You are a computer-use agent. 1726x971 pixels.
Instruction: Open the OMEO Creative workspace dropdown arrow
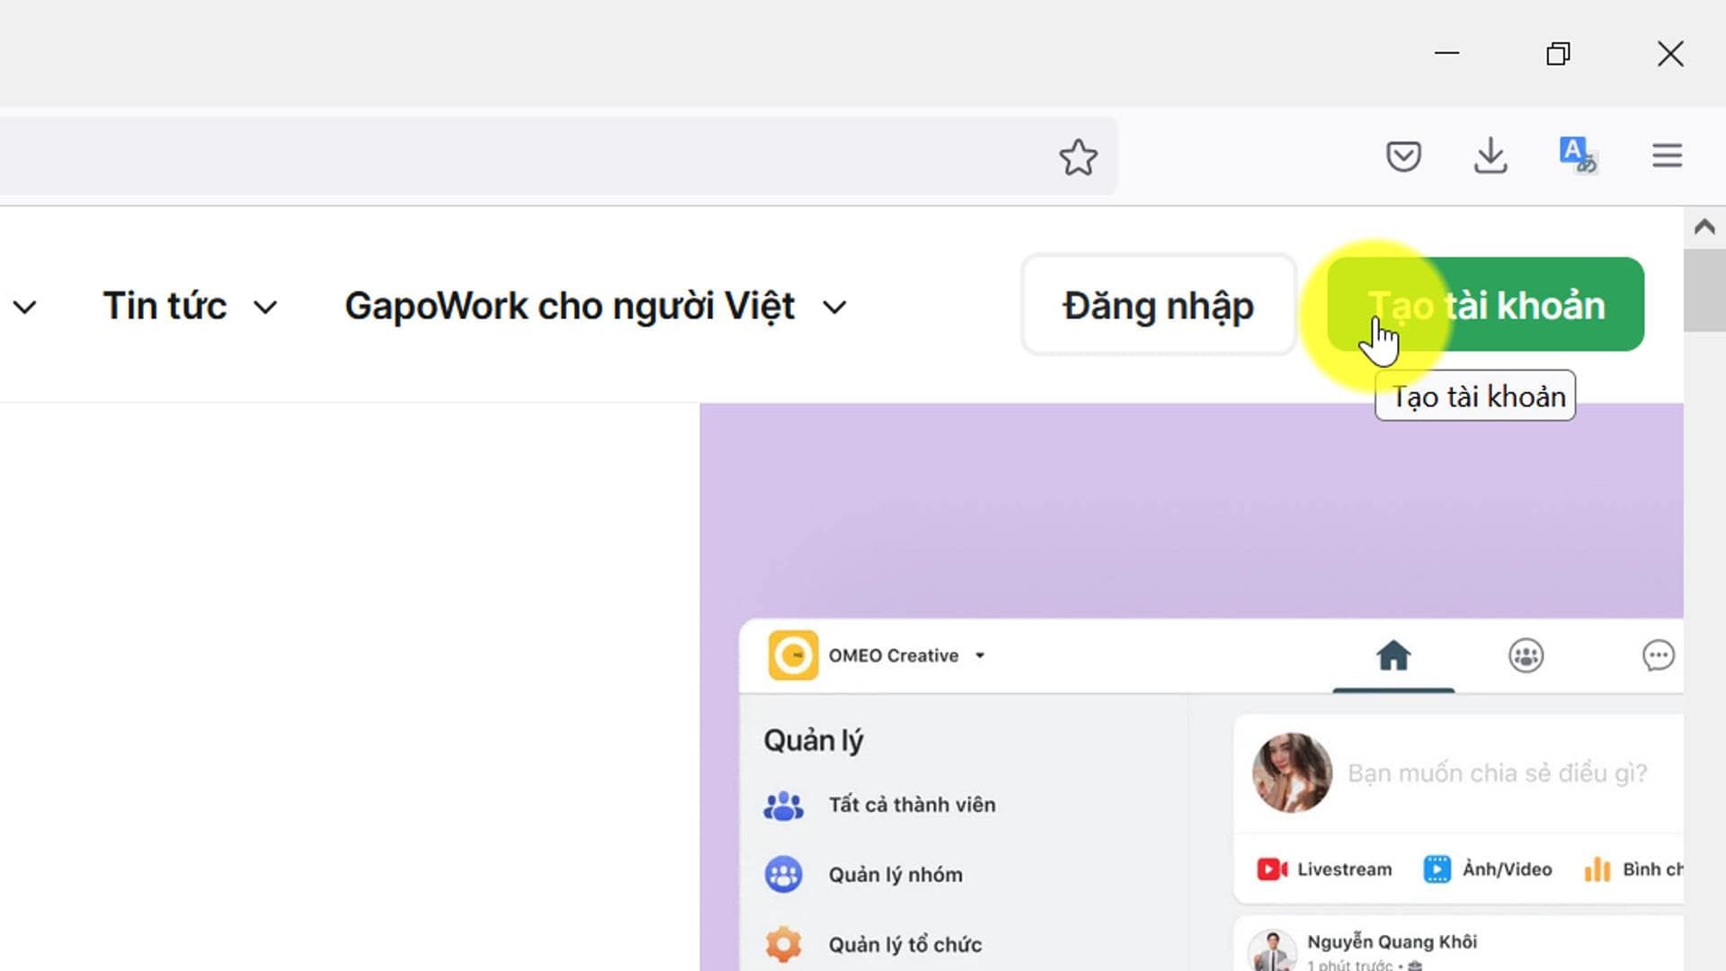pos(980,655)
